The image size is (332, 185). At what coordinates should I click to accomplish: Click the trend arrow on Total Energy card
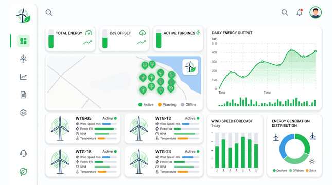click(88, 42)
